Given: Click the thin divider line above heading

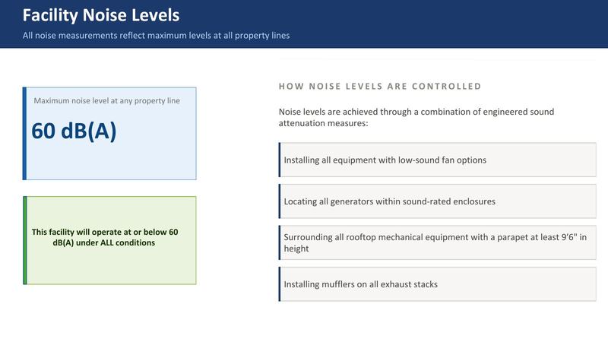Looking at the screenshot, I should 438,59.
